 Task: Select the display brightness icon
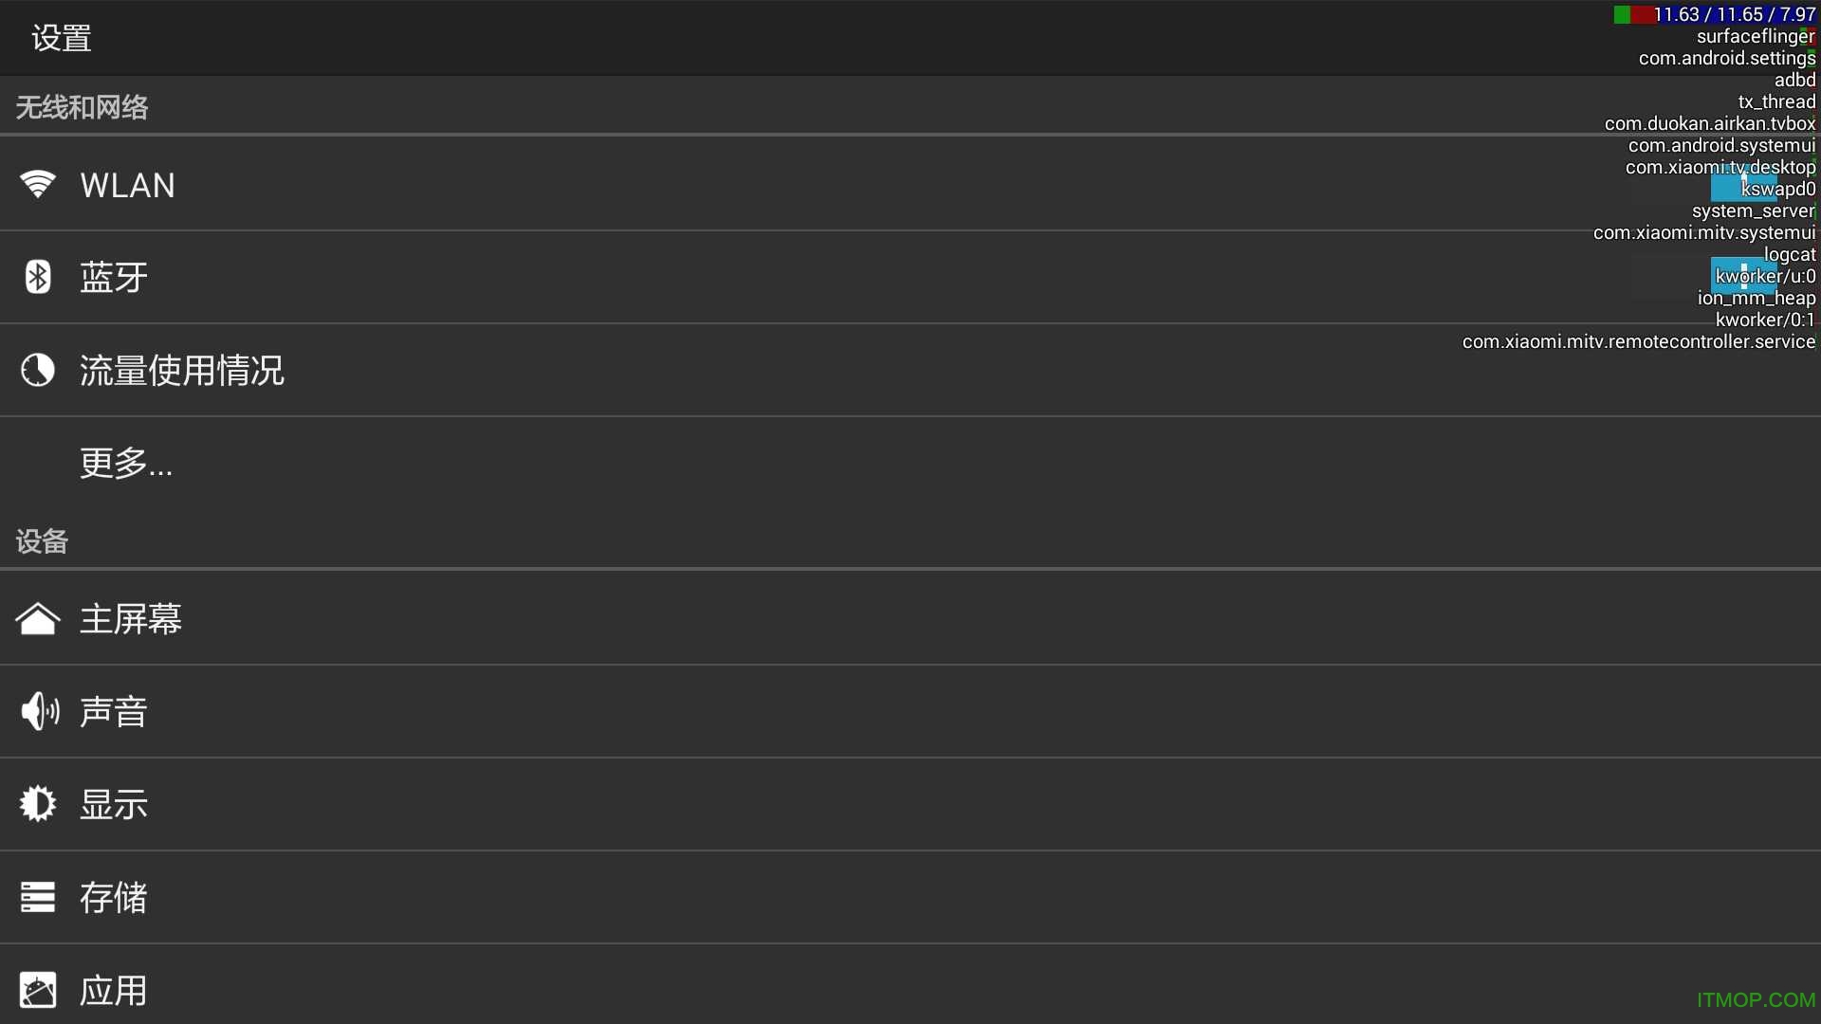pyautogui.click(x=38, y=804)
